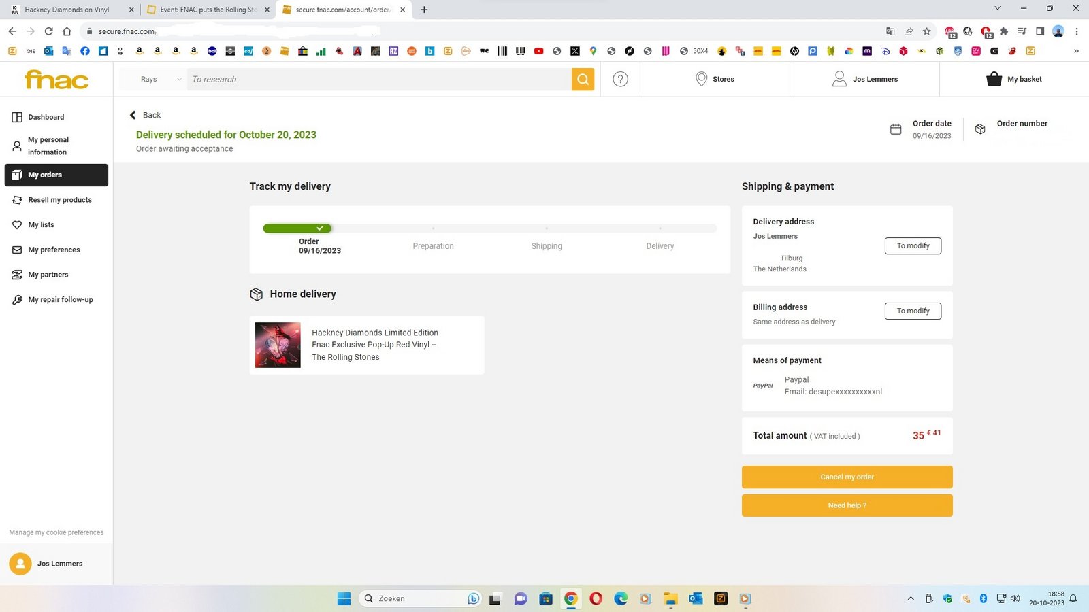Click the translate page icon

890,31
